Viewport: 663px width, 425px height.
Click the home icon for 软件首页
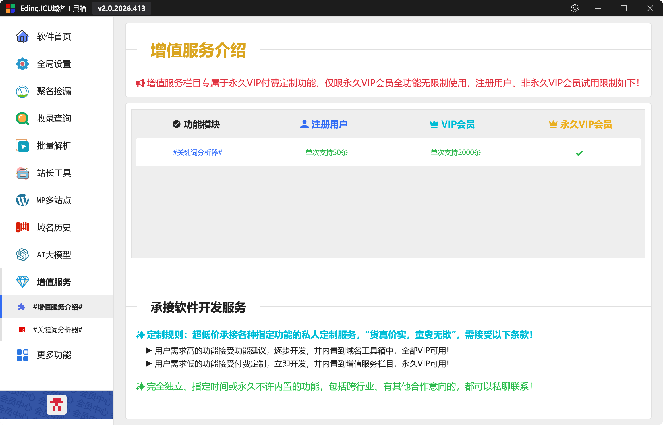(x=22, y=37)
